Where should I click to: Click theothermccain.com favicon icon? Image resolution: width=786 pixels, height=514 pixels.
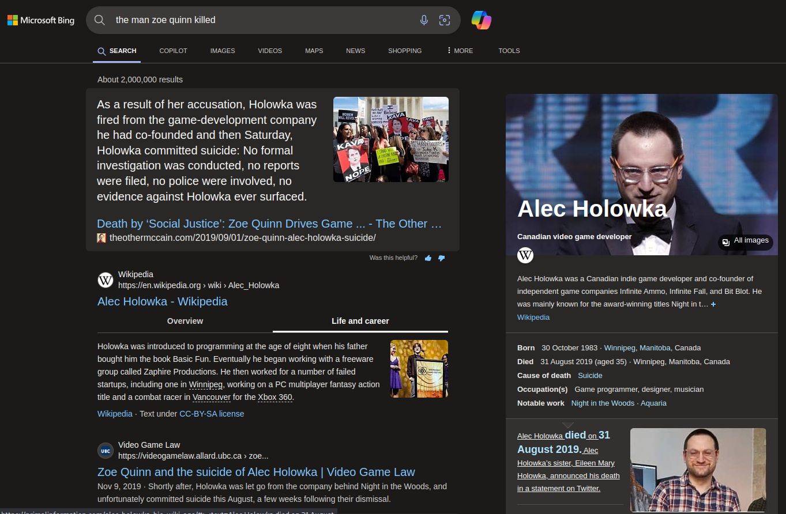pyautogui.click(x=101, y=238)
